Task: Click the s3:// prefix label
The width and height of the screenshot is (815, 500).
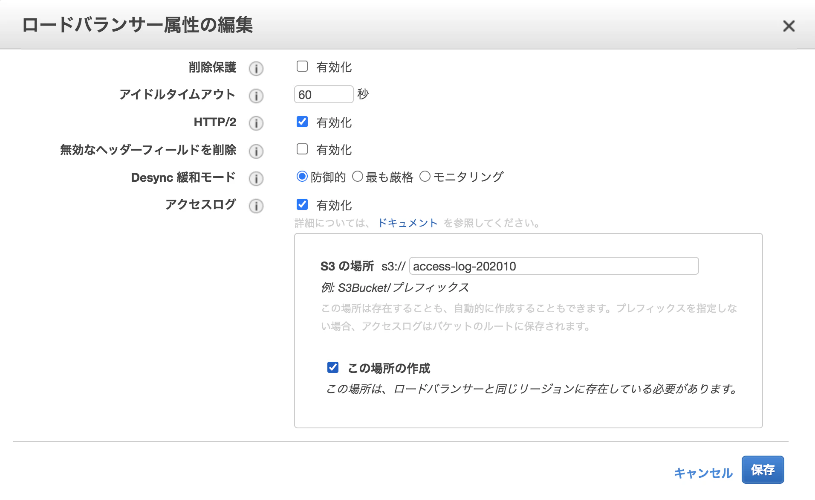Action: 393,266
